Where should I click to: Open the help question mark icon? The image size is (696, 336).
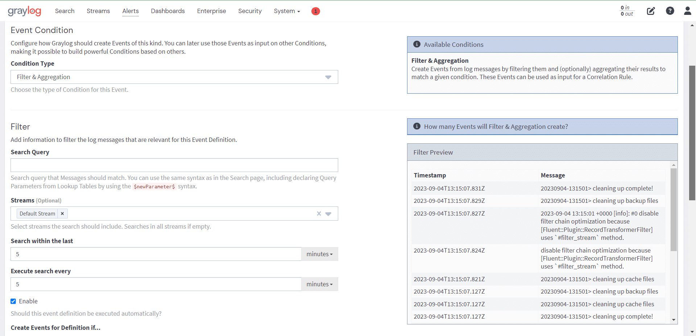pos(670,11)
